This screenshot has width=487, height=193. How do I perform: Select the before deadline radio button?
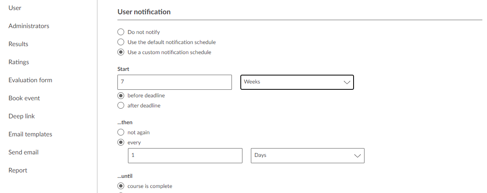[x=121, y=95]
